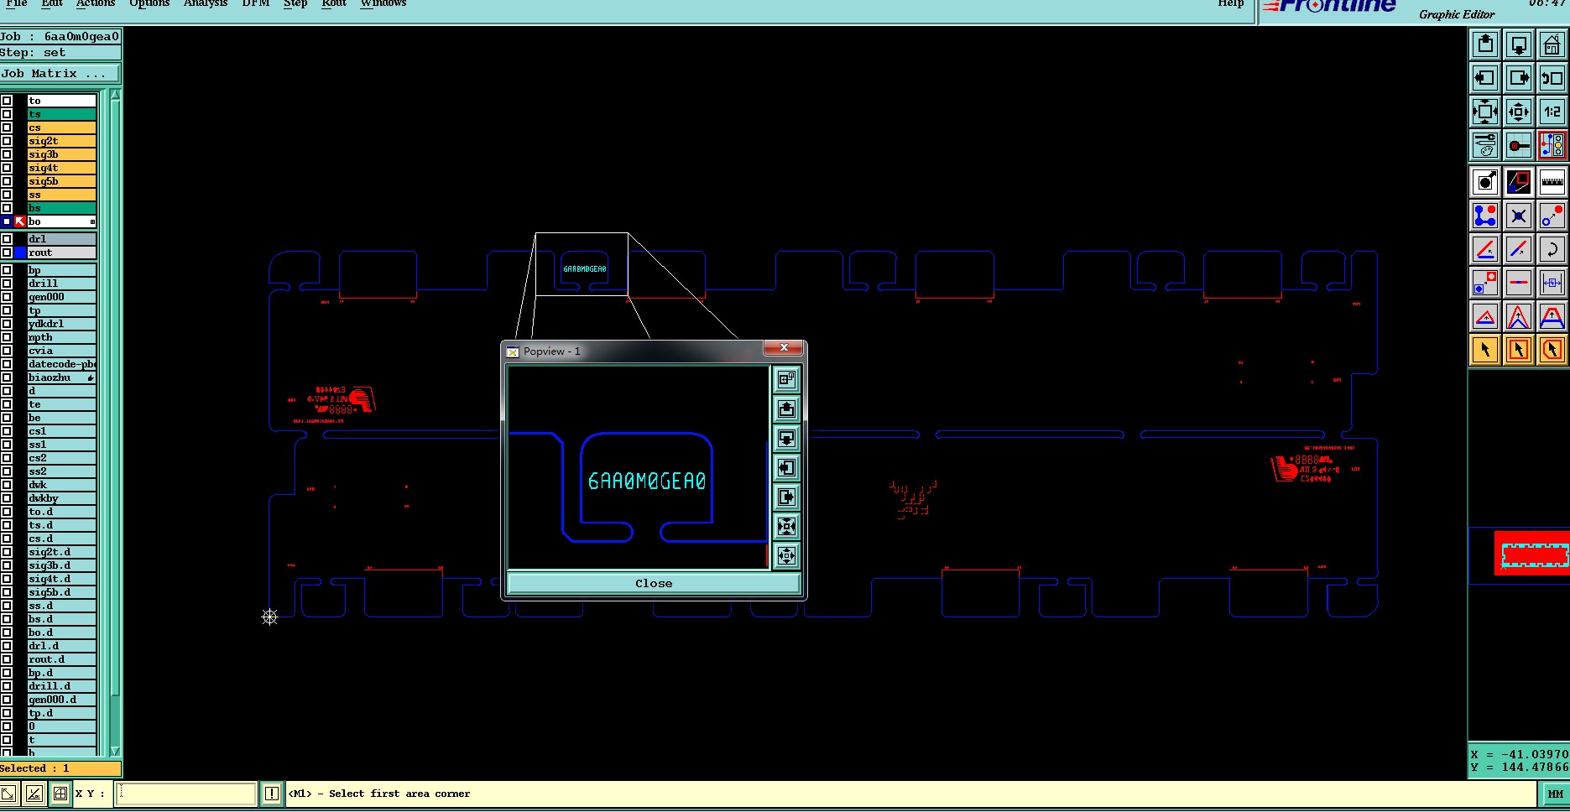This screenshot has width=1570, height=812.
Task: Select the 'sig3b' layer row
Action: pyautogui.click(x=61, y=154)
